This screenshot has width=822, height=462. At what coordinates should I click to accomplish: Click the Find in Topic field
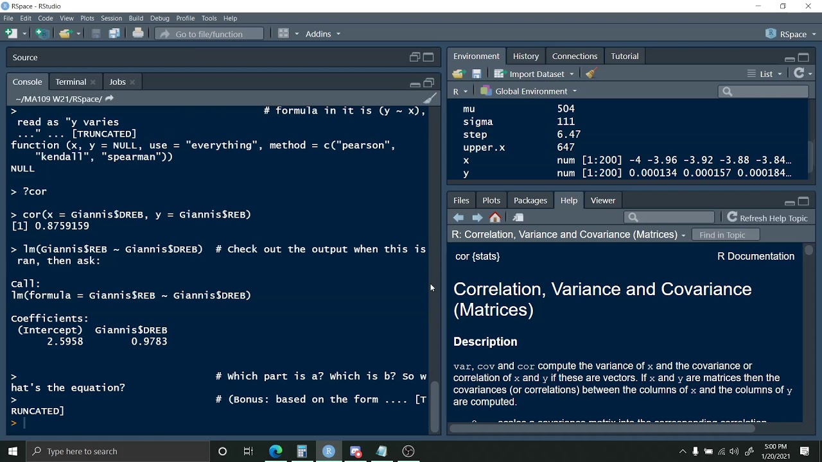[727, 235]
